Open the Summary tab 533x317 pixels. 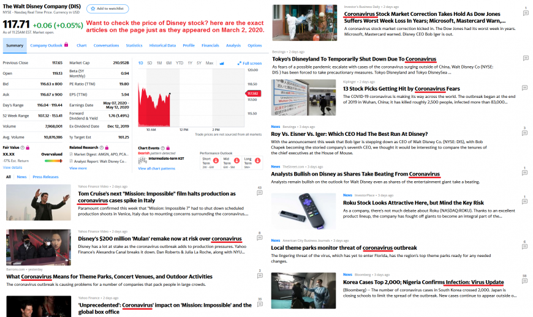[x=15, y=45]
